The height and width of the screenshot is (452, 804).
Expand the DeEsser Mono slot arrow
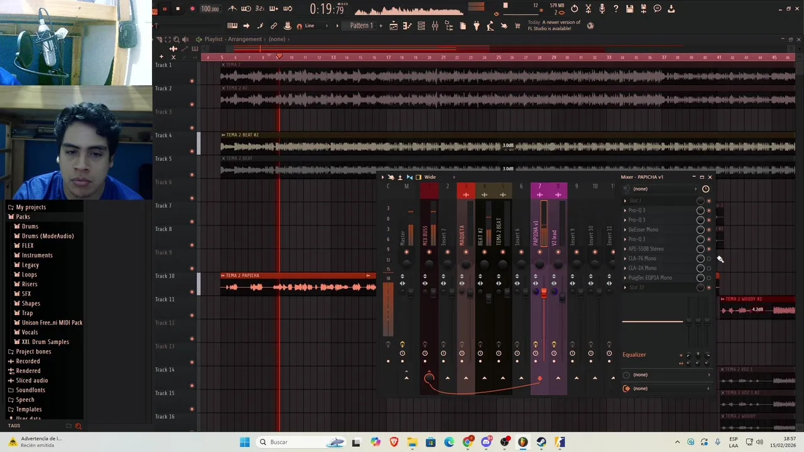click(x=625, y=230)
